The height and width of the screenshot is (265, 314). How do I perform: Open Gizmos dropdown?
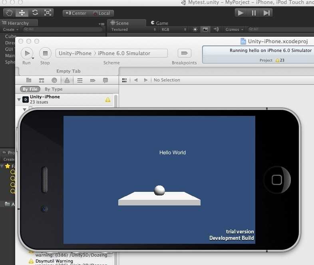point(234,30)
